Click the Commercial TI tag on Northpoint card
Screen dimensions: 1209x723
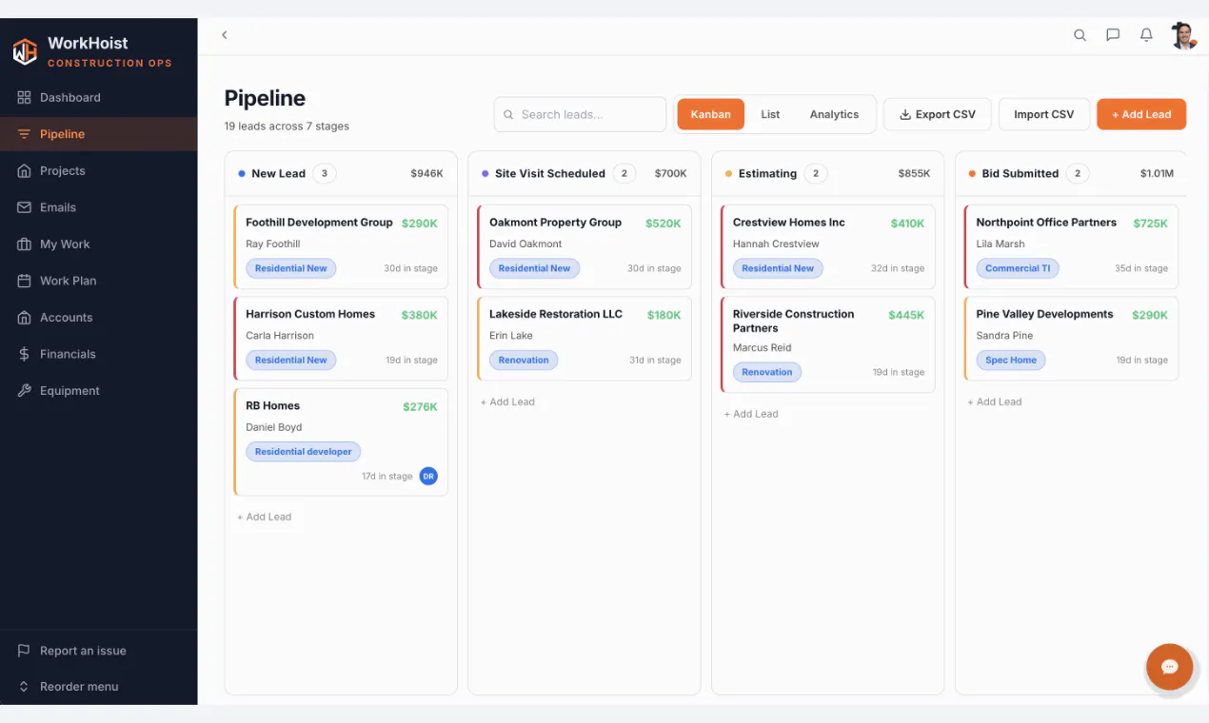click(1018, 268)
